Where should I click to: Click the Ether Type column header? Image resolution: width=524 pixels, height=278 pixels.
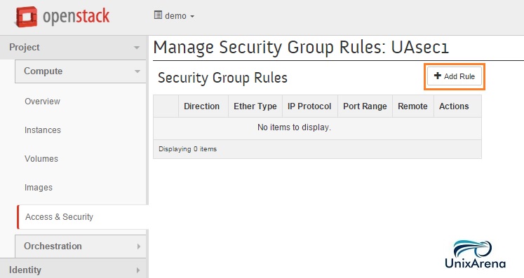tap(255, 106)
